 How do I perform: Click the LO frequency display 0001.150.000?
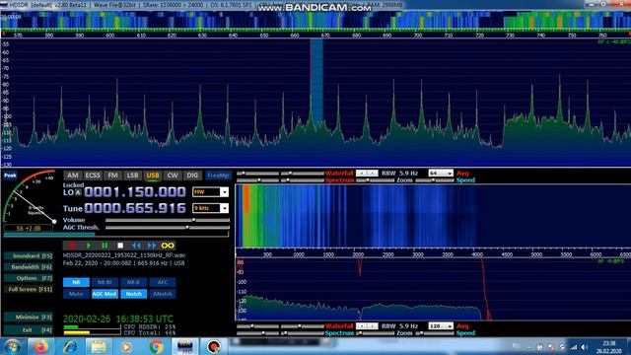(x=135, y=192)
